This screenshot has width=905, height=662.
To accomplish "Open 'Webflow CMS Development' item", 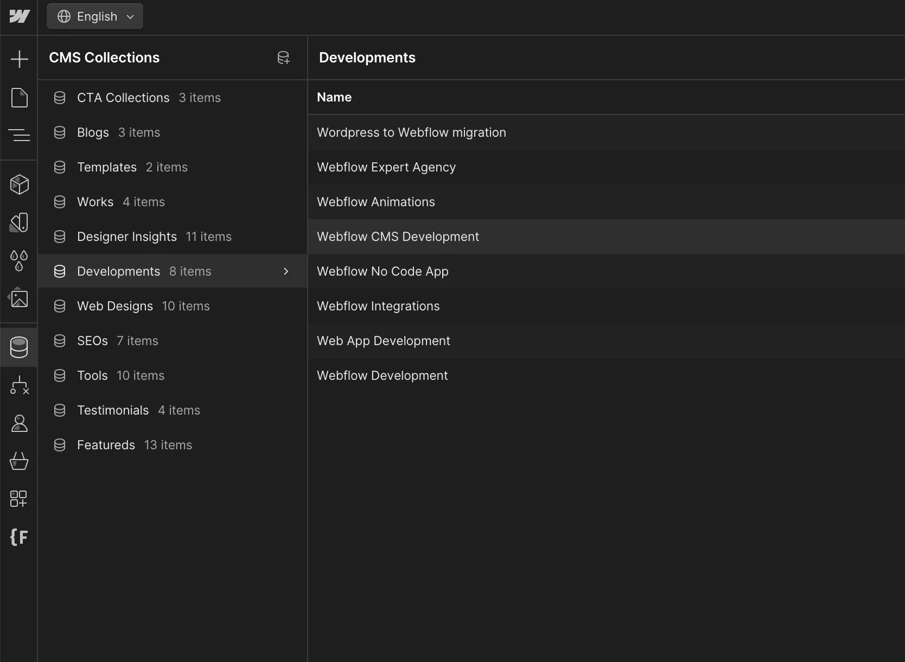I will pyautogui.click(x=607, y=237).
